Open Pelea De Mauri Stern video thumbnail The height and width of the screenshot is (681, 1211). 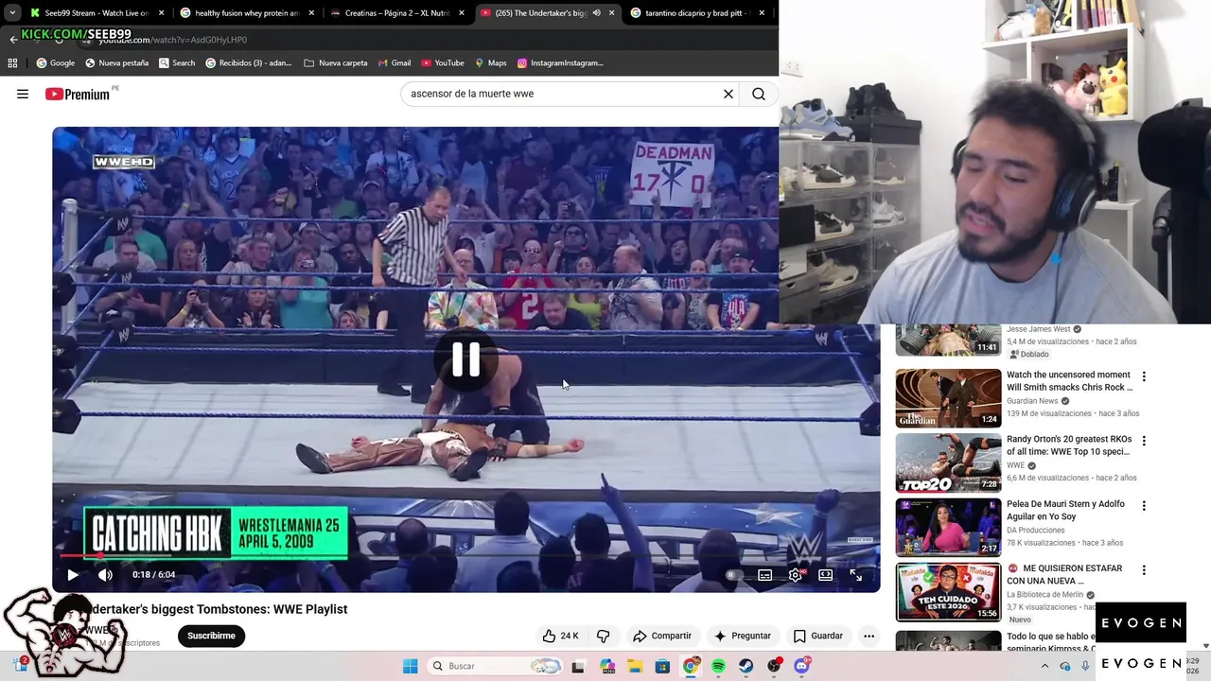948,528
